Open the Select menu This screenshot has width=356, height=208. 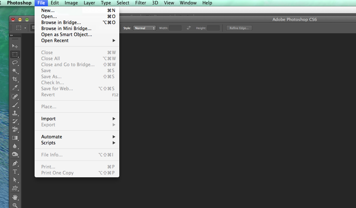[123, 3]
